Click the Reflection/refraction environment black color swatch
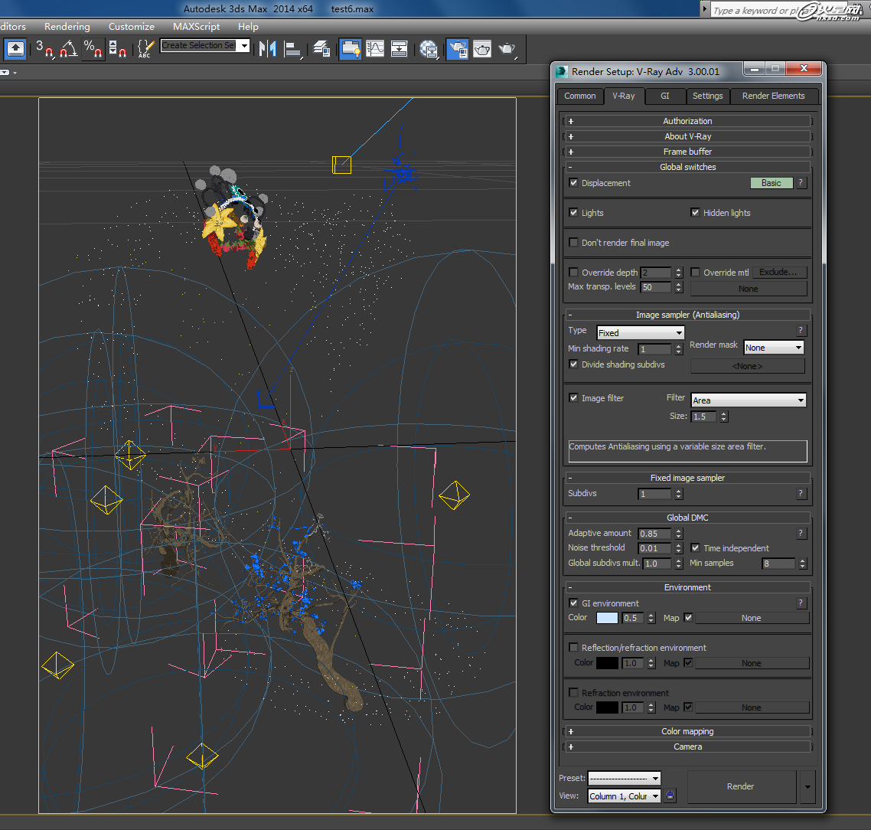The width and height of the screenshot is (871, 830). click(x=607, y=663)
